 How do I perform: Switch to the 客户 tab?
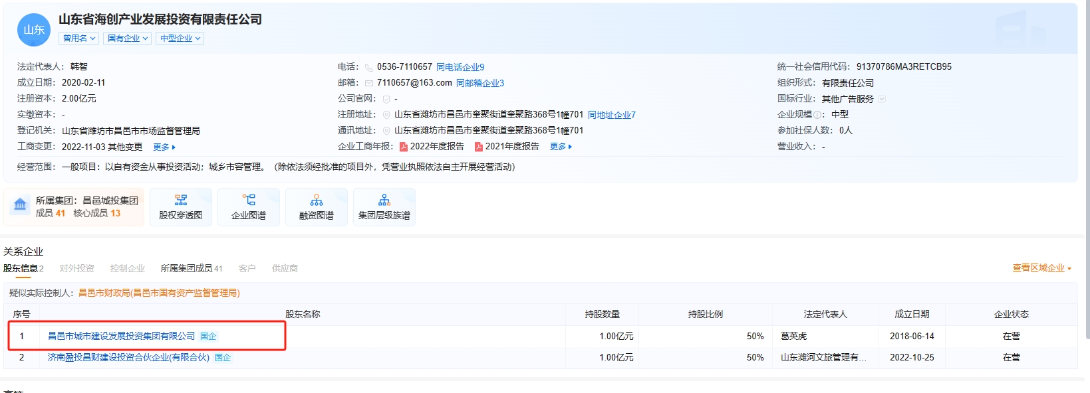tap(247, 269)
